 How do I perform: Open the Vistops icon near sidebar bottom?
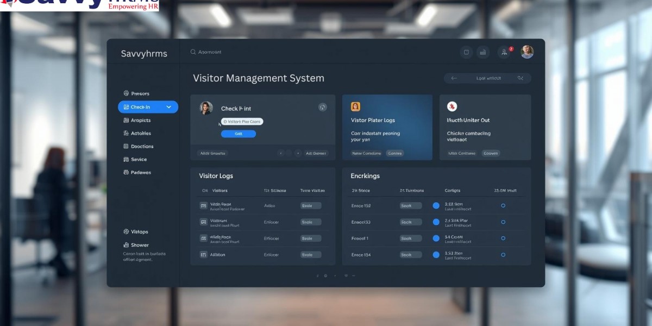point(126,231)
